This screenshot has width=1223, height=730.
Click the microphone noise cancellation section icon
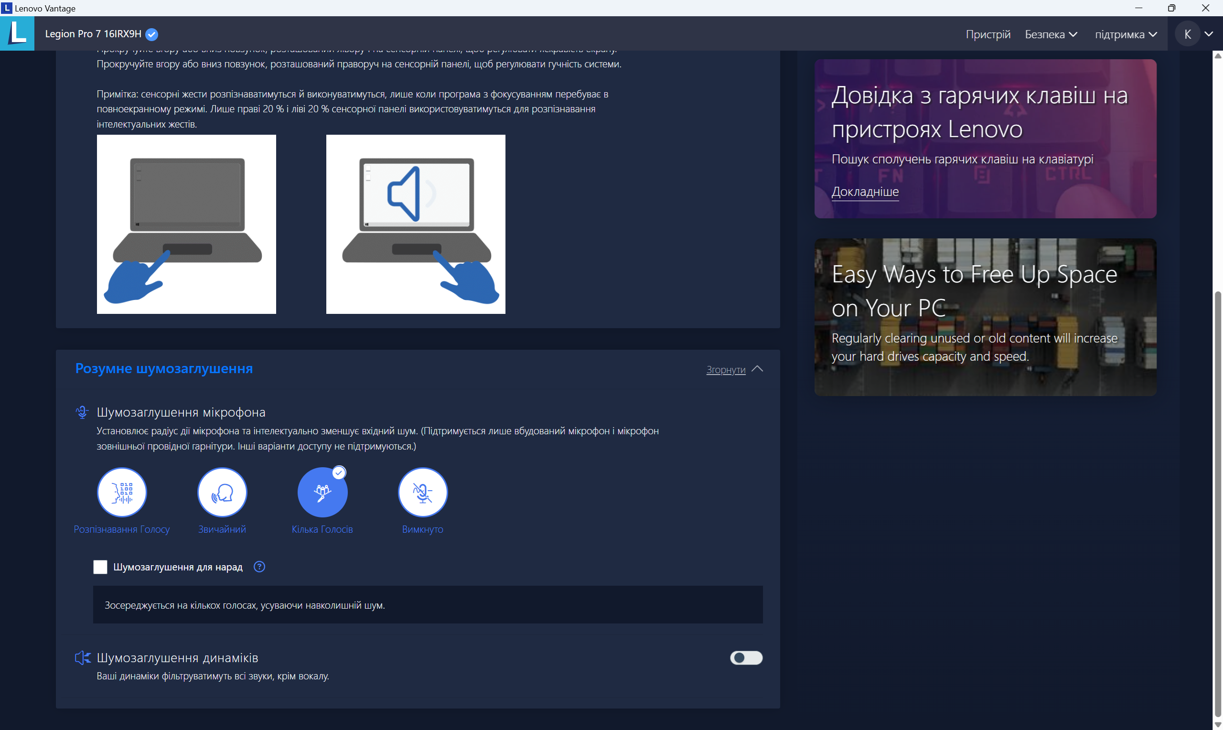pos(82,412)
